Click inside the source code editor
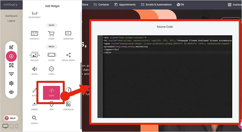Viewport: 242px width, 132px height. point(165,77)
